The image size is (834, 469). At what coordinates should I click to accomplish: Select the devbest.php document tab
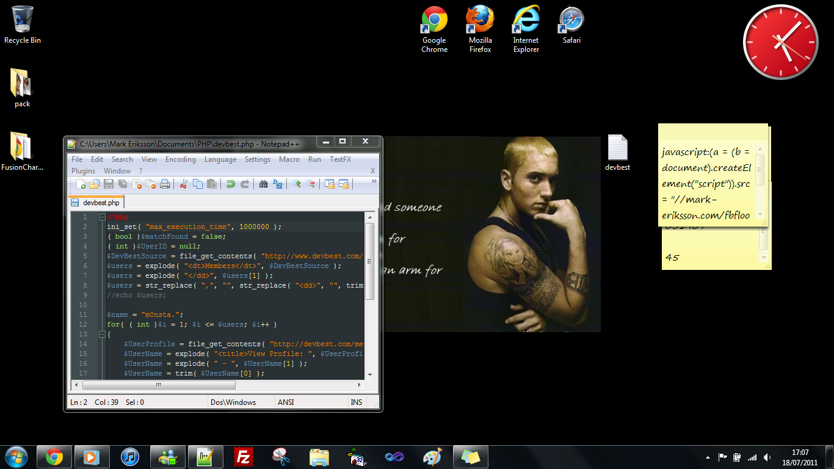point(96,202)
